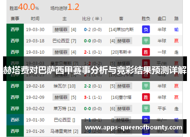
Task: Select the 时间 column header
Action: click(35, 19)
